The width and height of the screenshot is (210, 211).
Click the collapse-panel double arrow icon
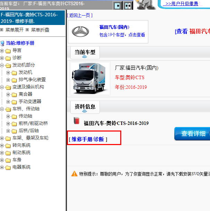pyautogui.click(x=128, y=6)
